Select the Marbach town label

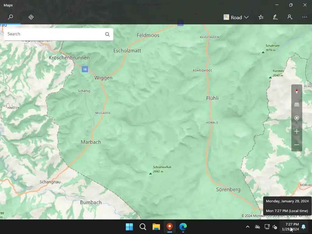91,142
